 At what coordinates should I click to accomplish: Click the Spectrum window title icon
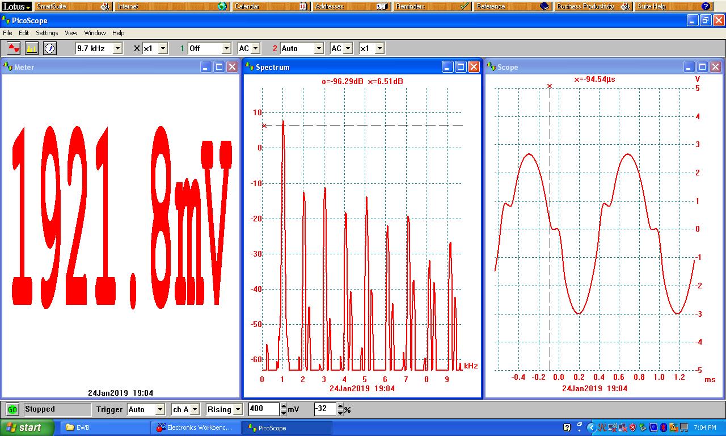click(x=249, y=67)
